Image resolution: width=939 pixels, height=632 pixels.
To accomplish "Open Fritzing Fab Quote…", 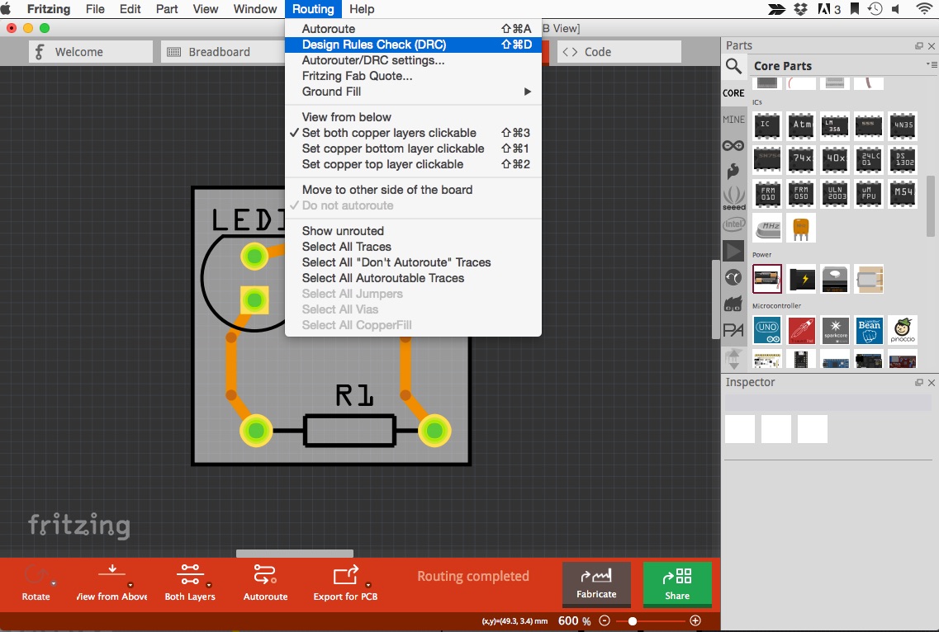I will click(x=413, y=75).
